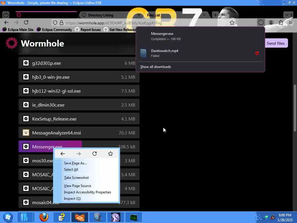Choose Save Page As from context menu
This screenshot has width=297, height=223.
(75, 163)
